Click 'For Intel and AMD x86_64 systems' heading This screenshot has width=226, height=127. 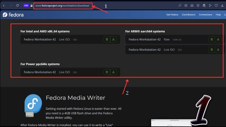click(45, 31)
